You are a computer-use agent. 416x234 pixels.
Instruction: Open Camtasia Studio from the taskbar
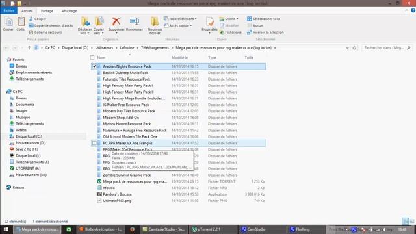pos(163,229)
